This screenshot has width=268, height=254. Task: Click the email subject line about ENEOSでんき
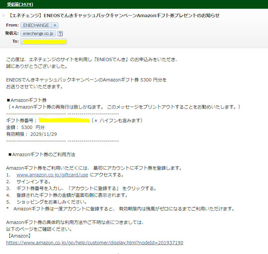(114, 16)
